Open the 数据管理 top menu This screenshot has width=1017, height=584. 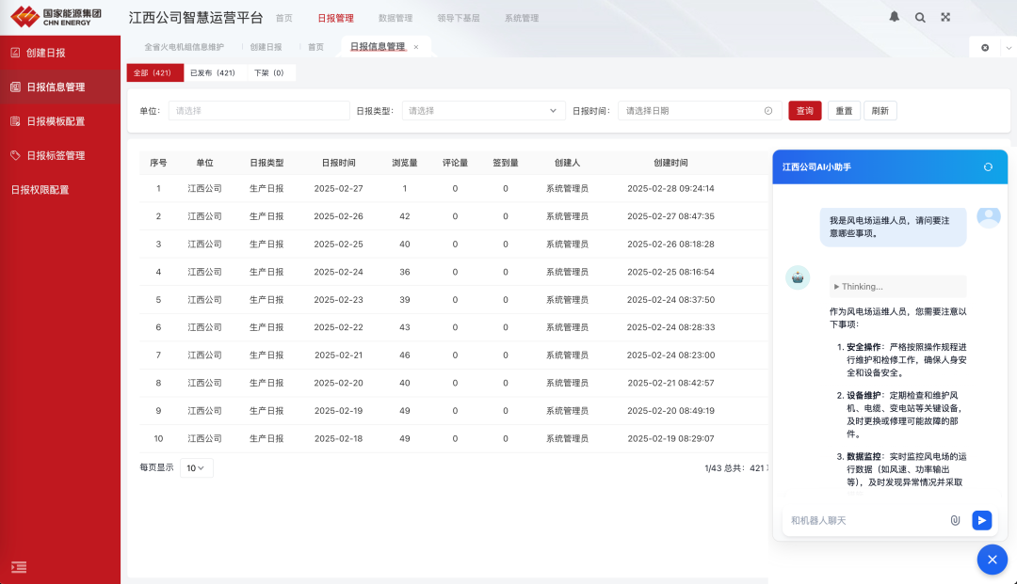pyautogui.click(x=395, y=18)
